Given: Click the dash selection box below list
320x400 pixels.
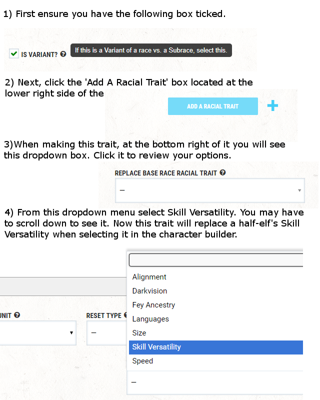Looking at the screenshot, I should pos(215,382).
